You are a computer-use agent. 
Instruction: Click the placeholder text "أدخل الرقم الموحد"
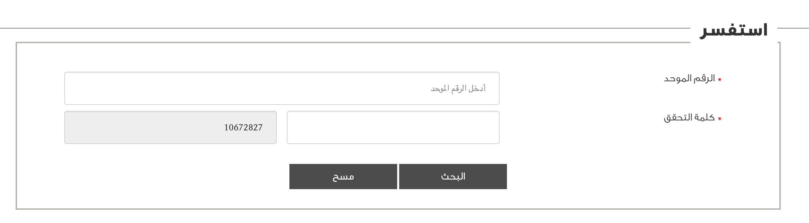458,89
